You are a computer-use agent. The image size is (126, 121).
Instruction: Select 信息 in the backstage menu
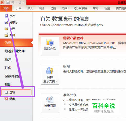pyautogui.click(x=16, y=43)
